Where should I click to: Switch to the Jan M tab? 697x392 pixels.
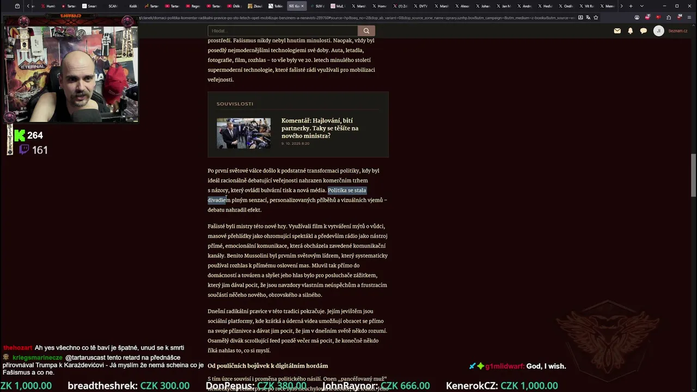tap(504, 6)
